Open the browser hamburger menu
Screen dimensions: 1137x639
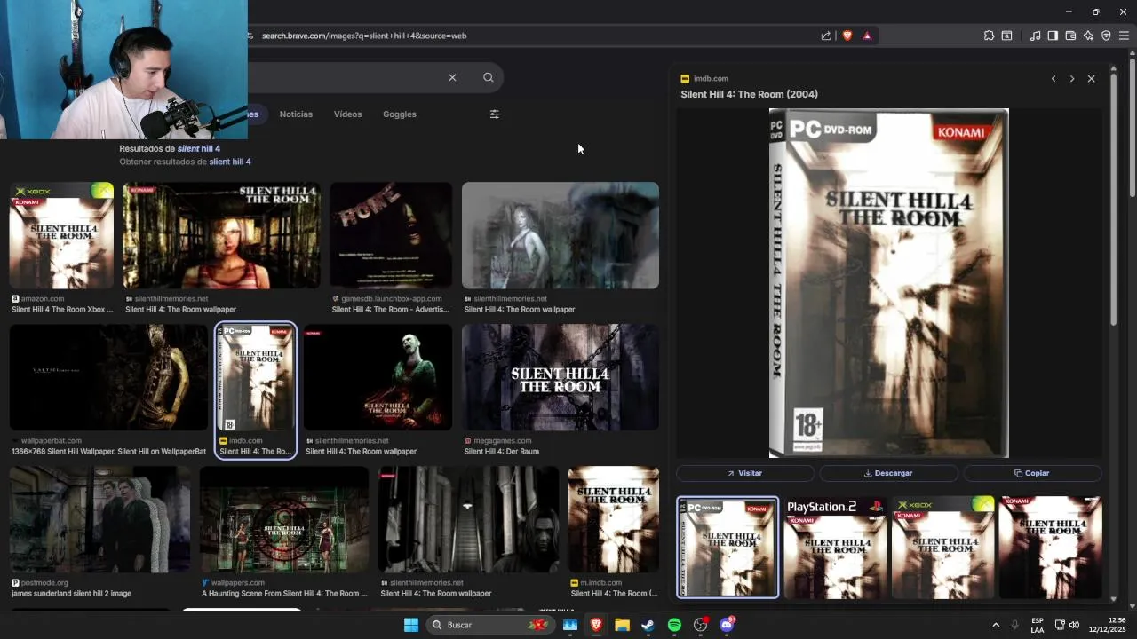1124,35
